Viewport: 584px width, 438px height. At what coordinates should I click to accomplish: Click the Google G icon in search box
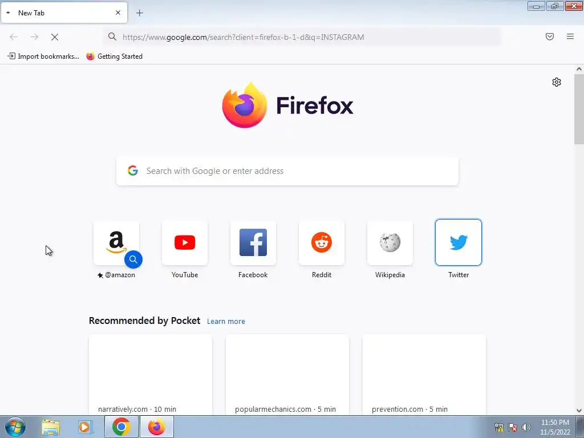[x=133, y=171]
